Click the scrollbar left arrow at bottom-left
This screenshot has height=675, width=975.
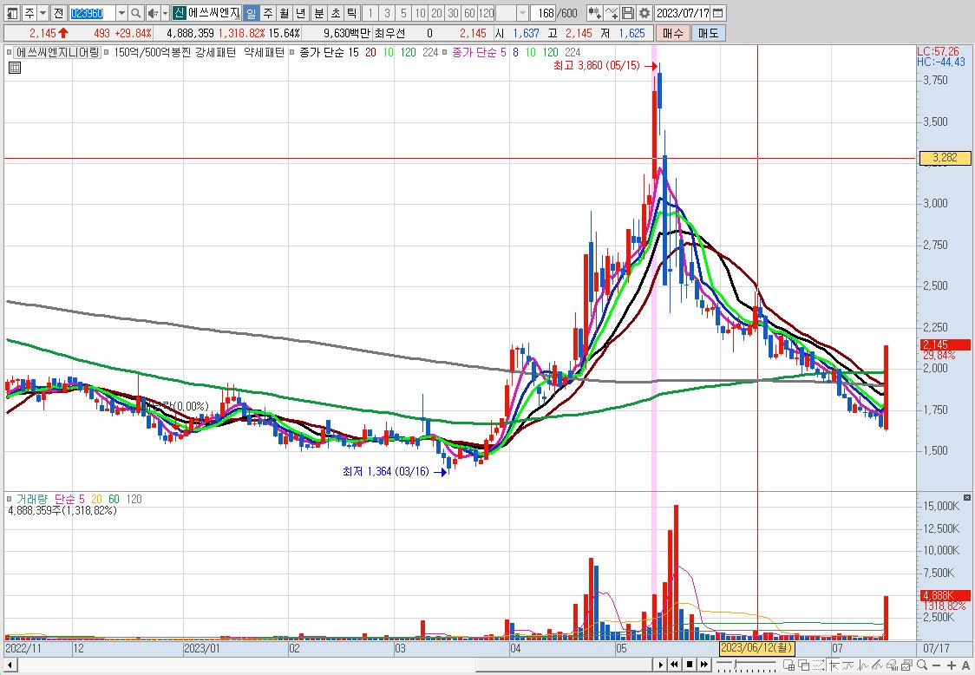point(9,665)
